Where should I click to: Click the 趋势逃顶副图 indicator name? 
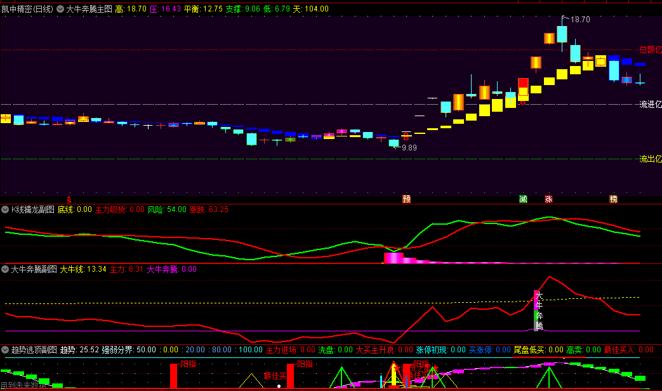(x=34, y=350)
